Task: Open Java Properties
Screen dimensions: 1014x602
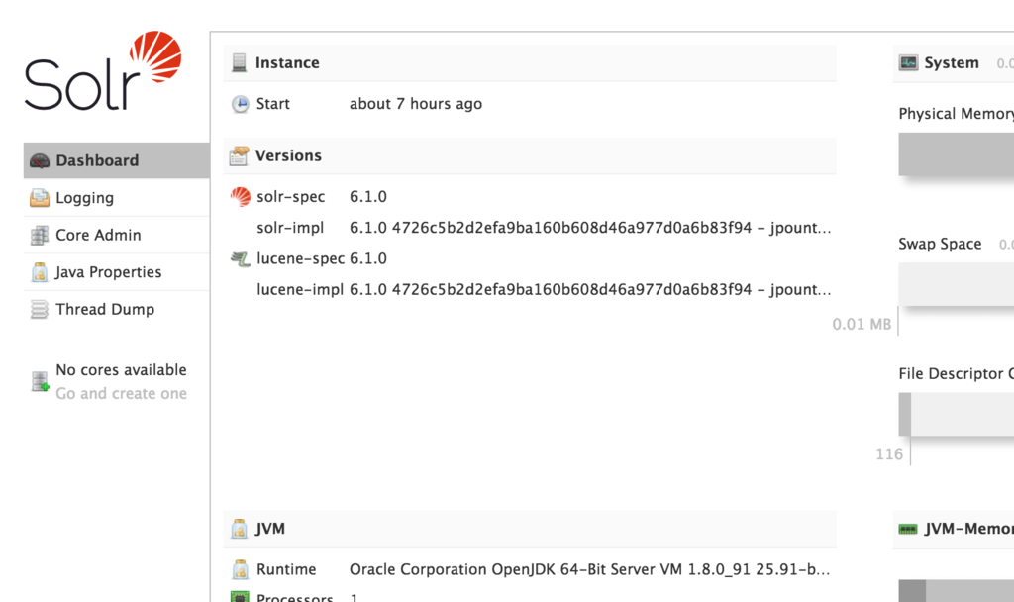Action: [x=117, y=272]
